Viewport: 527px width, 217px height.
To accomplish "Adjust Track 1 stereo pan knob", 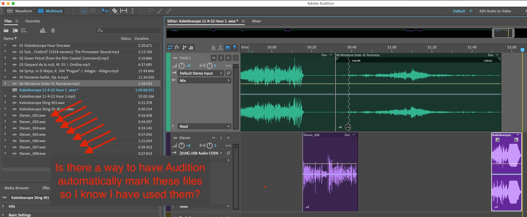I will click(210, 66).
